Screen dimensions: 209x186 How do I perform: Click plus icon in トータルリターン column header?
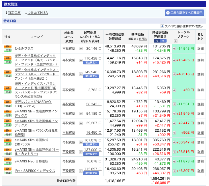(x=176, y=41)
